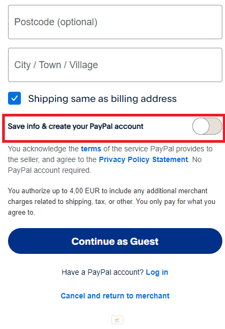Click the white checkmark in the checkbox

14,98
